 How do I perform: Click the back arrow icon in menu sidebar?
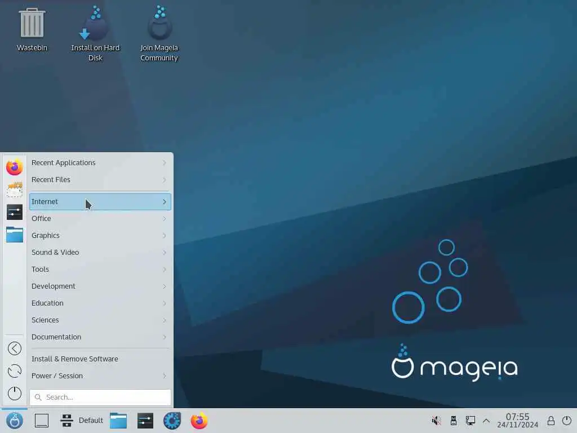point(15,348)
